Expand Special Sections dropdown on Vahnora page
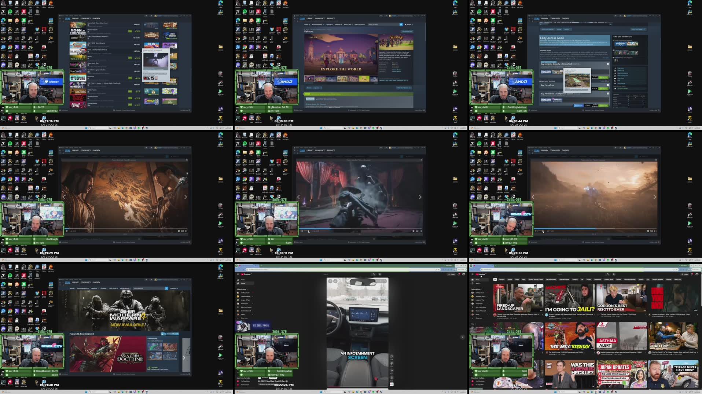This screenshot has width=702, height=394. coord(360,25)
